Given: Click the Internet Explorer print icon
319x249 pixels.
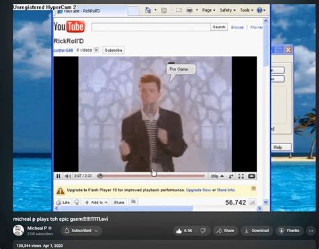Looking at the screenshot, I should coord(190,10).
